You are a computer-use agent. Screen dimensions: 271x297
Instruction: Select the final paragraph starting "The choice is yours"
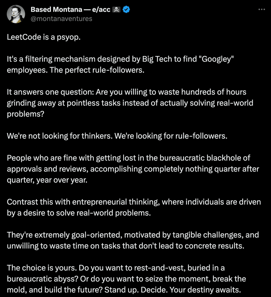[x=126, y=279]
